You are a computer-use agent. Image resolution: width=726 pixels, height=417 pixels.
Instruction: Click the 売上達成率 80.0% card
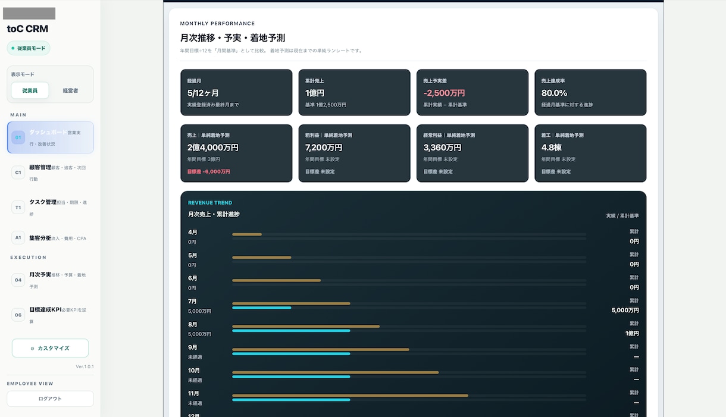point(590,92)
